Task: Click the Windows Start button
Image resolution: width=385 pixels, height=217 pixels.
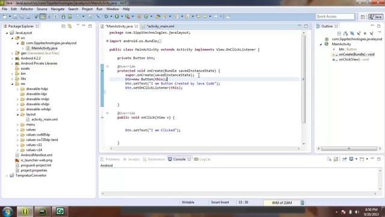Action: pyautogui.click(x=7, y=212)
